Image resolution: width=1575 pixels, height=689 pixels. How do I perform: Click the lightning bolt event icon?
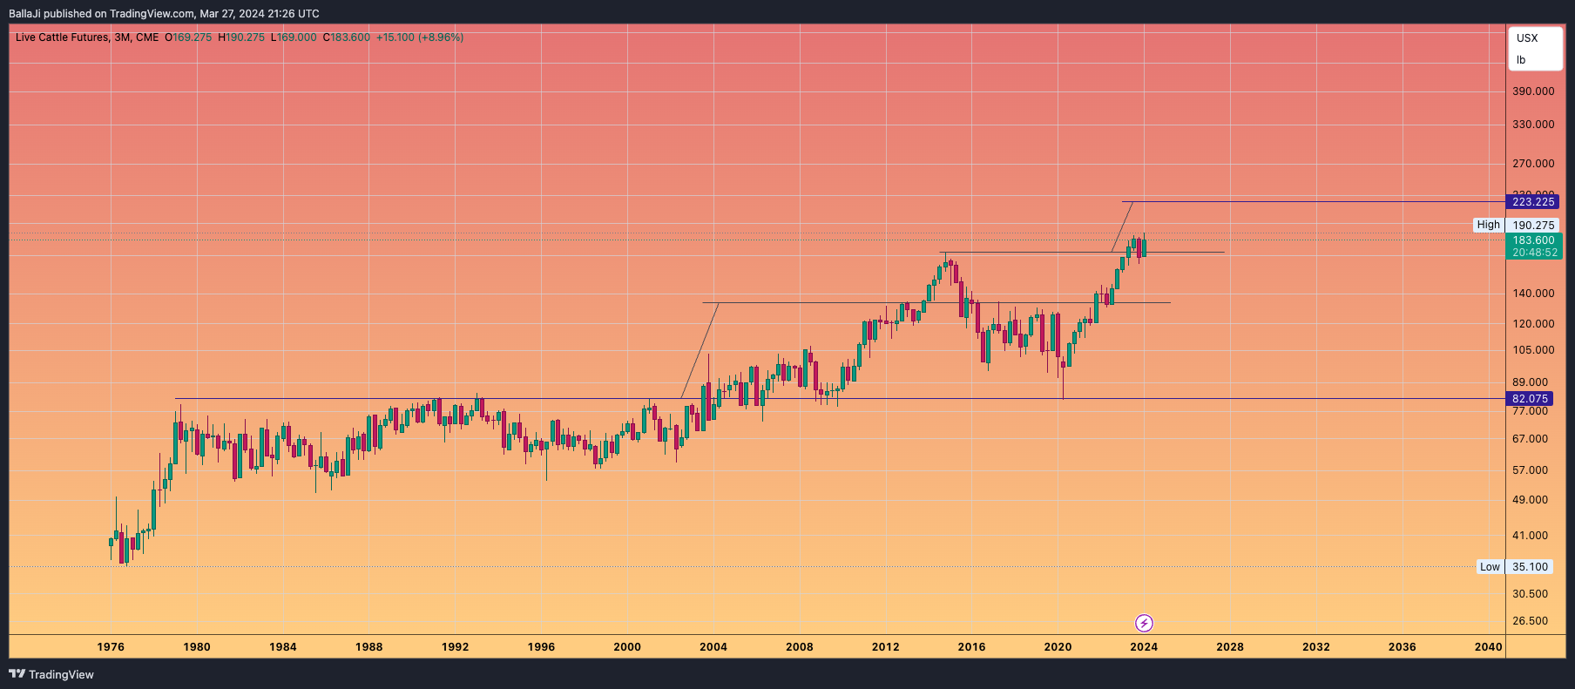coord(1144,623)
